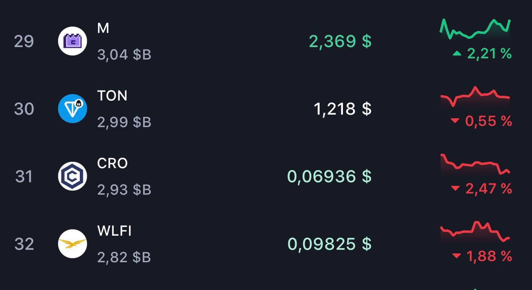Tap the red down arrow beside 2,47 %
Image resolution: width=532 pixels, height=290 pixels.
tap(456, 188)
